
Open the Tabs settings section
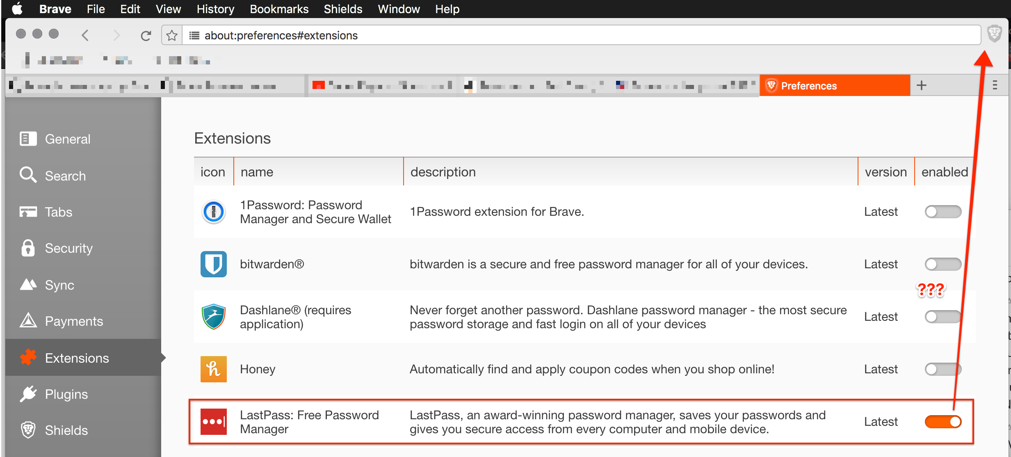coord(57,212)
